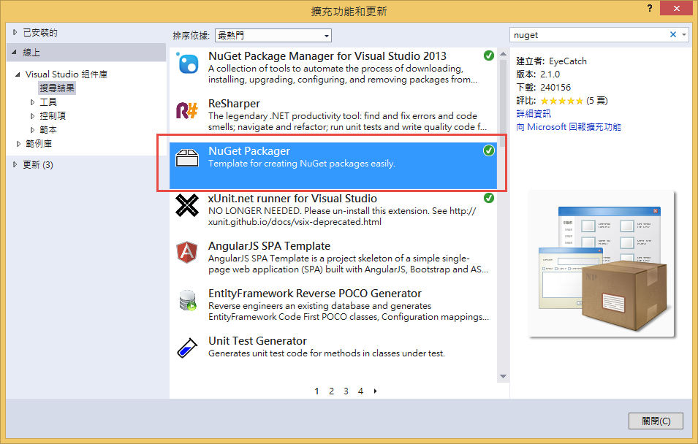Click installed checkmark on xUnit.net runner
Viewport: 698px width, 444px height.
coord(489,198)
